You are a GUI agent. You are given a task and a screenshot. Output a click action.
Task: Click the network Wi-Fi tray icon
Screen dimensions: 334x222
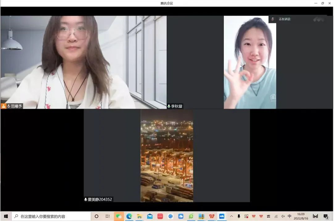(276, 216)
